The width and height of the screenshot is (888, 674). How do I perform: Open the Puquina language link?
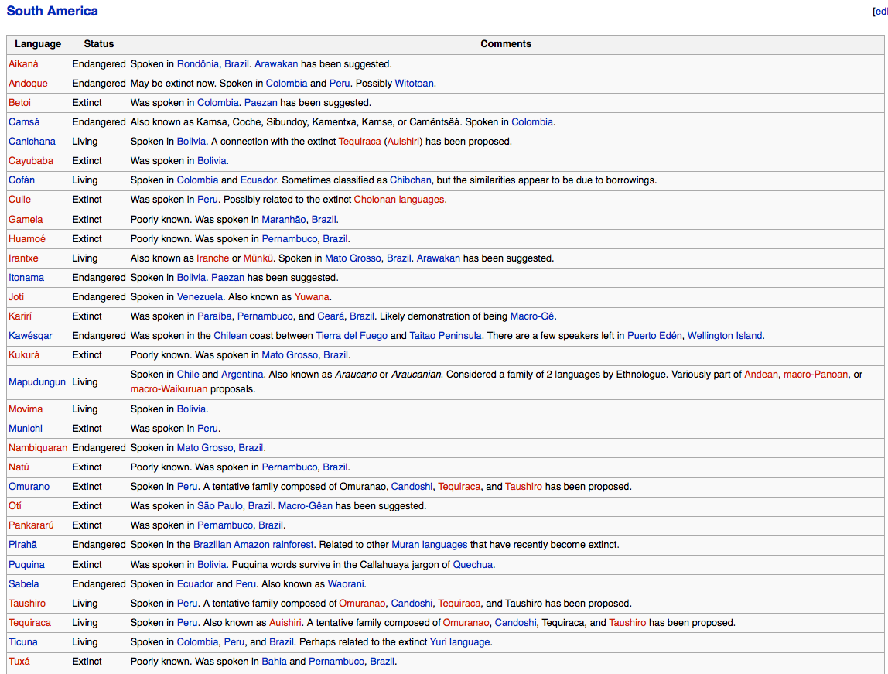26,564
